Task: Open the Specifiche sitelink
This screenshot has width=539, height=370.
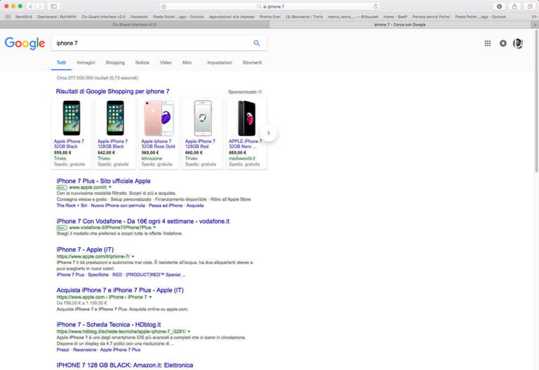Action: tap(98, 275)
